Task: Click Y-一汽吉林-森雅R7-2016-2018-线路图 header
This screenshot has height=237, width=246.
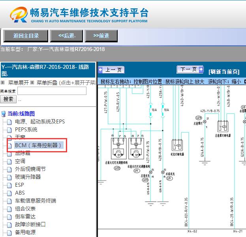Action: [x=48, y=70]
